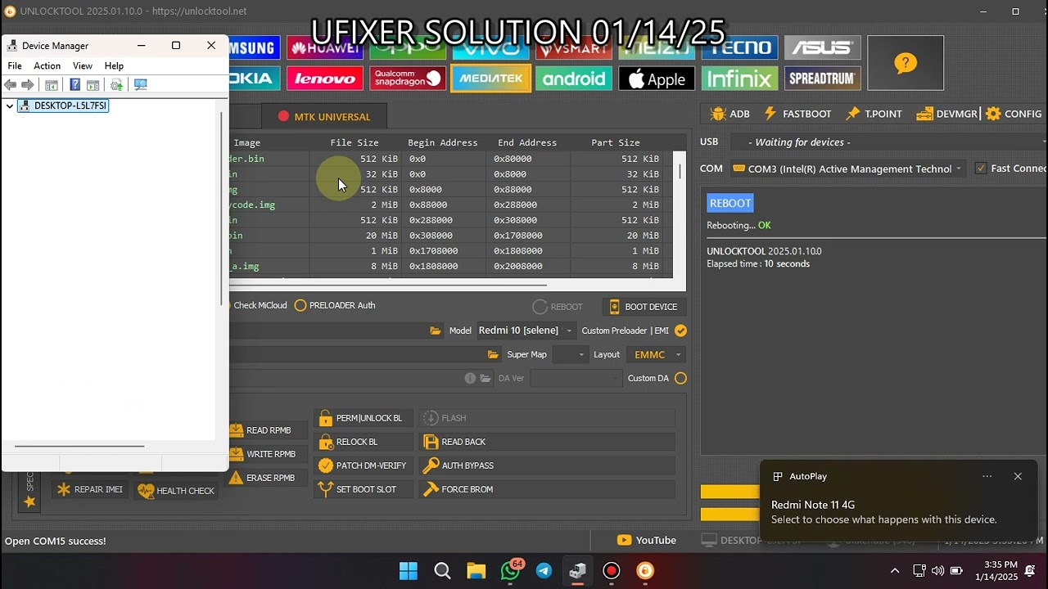Toggle the PRELOADER Auth radio option
This screenshot has height=589, width=1048.
point(335,305)
